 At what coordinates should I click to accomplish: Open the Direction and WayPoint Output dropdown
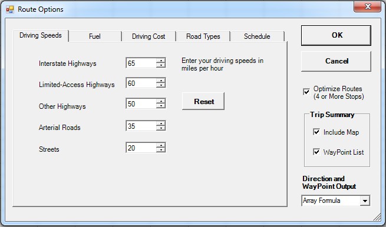pos(365,201)
